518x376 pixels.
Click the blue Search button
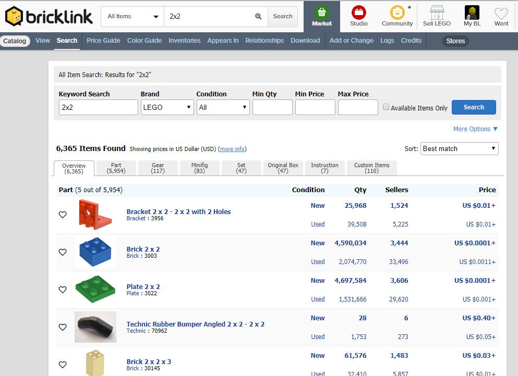[474, 107]
